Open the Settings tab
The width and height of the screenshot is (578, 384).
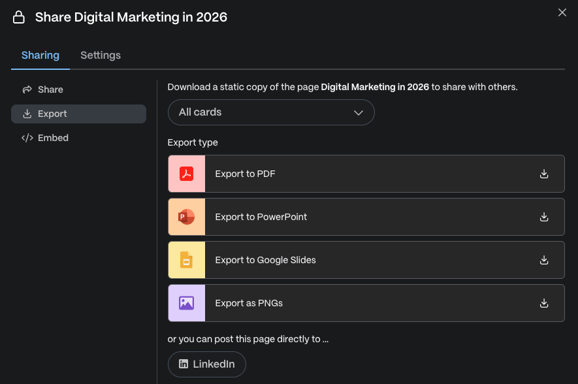pos(101,56)
